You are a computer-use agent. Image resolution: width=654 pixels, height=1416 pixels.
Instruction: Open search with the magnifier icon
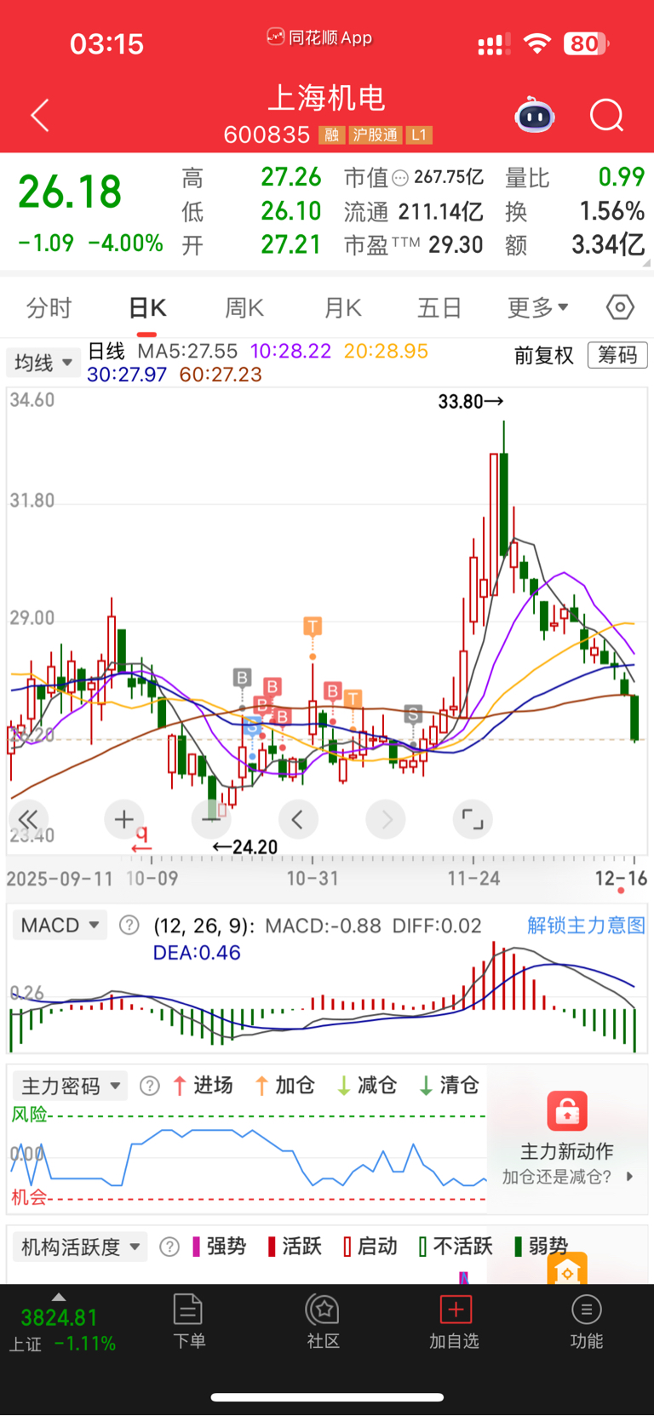607,115
